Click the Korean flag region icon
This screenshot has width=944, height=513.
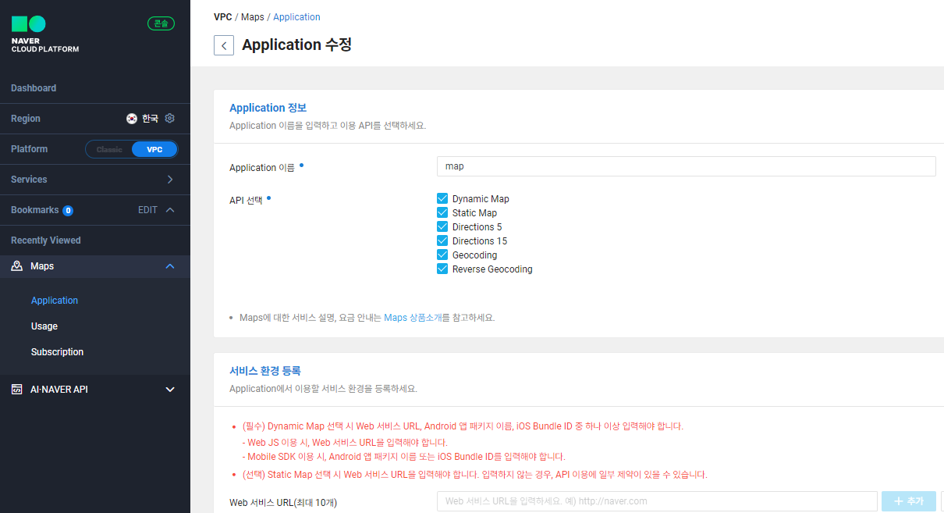(132, 119)
